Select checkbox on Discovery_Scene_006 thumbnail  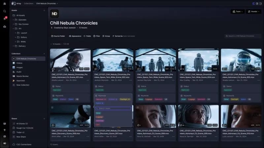[x=52, y=107]
